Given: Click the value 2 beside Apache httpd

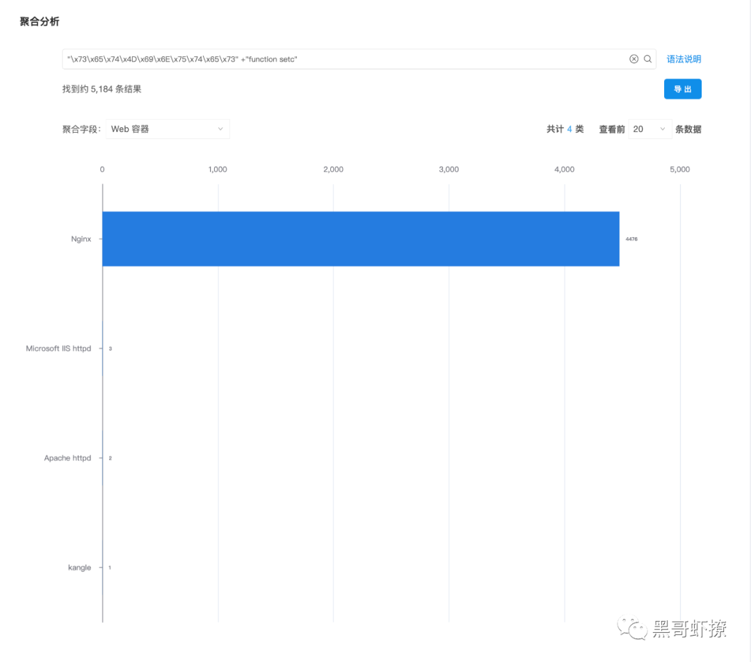Looking at the screenshot, I should click(x=110, y=458).
